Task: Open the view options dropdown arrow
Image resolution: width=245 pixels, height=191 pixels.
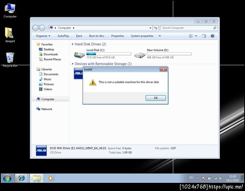Action: (196, 36)
